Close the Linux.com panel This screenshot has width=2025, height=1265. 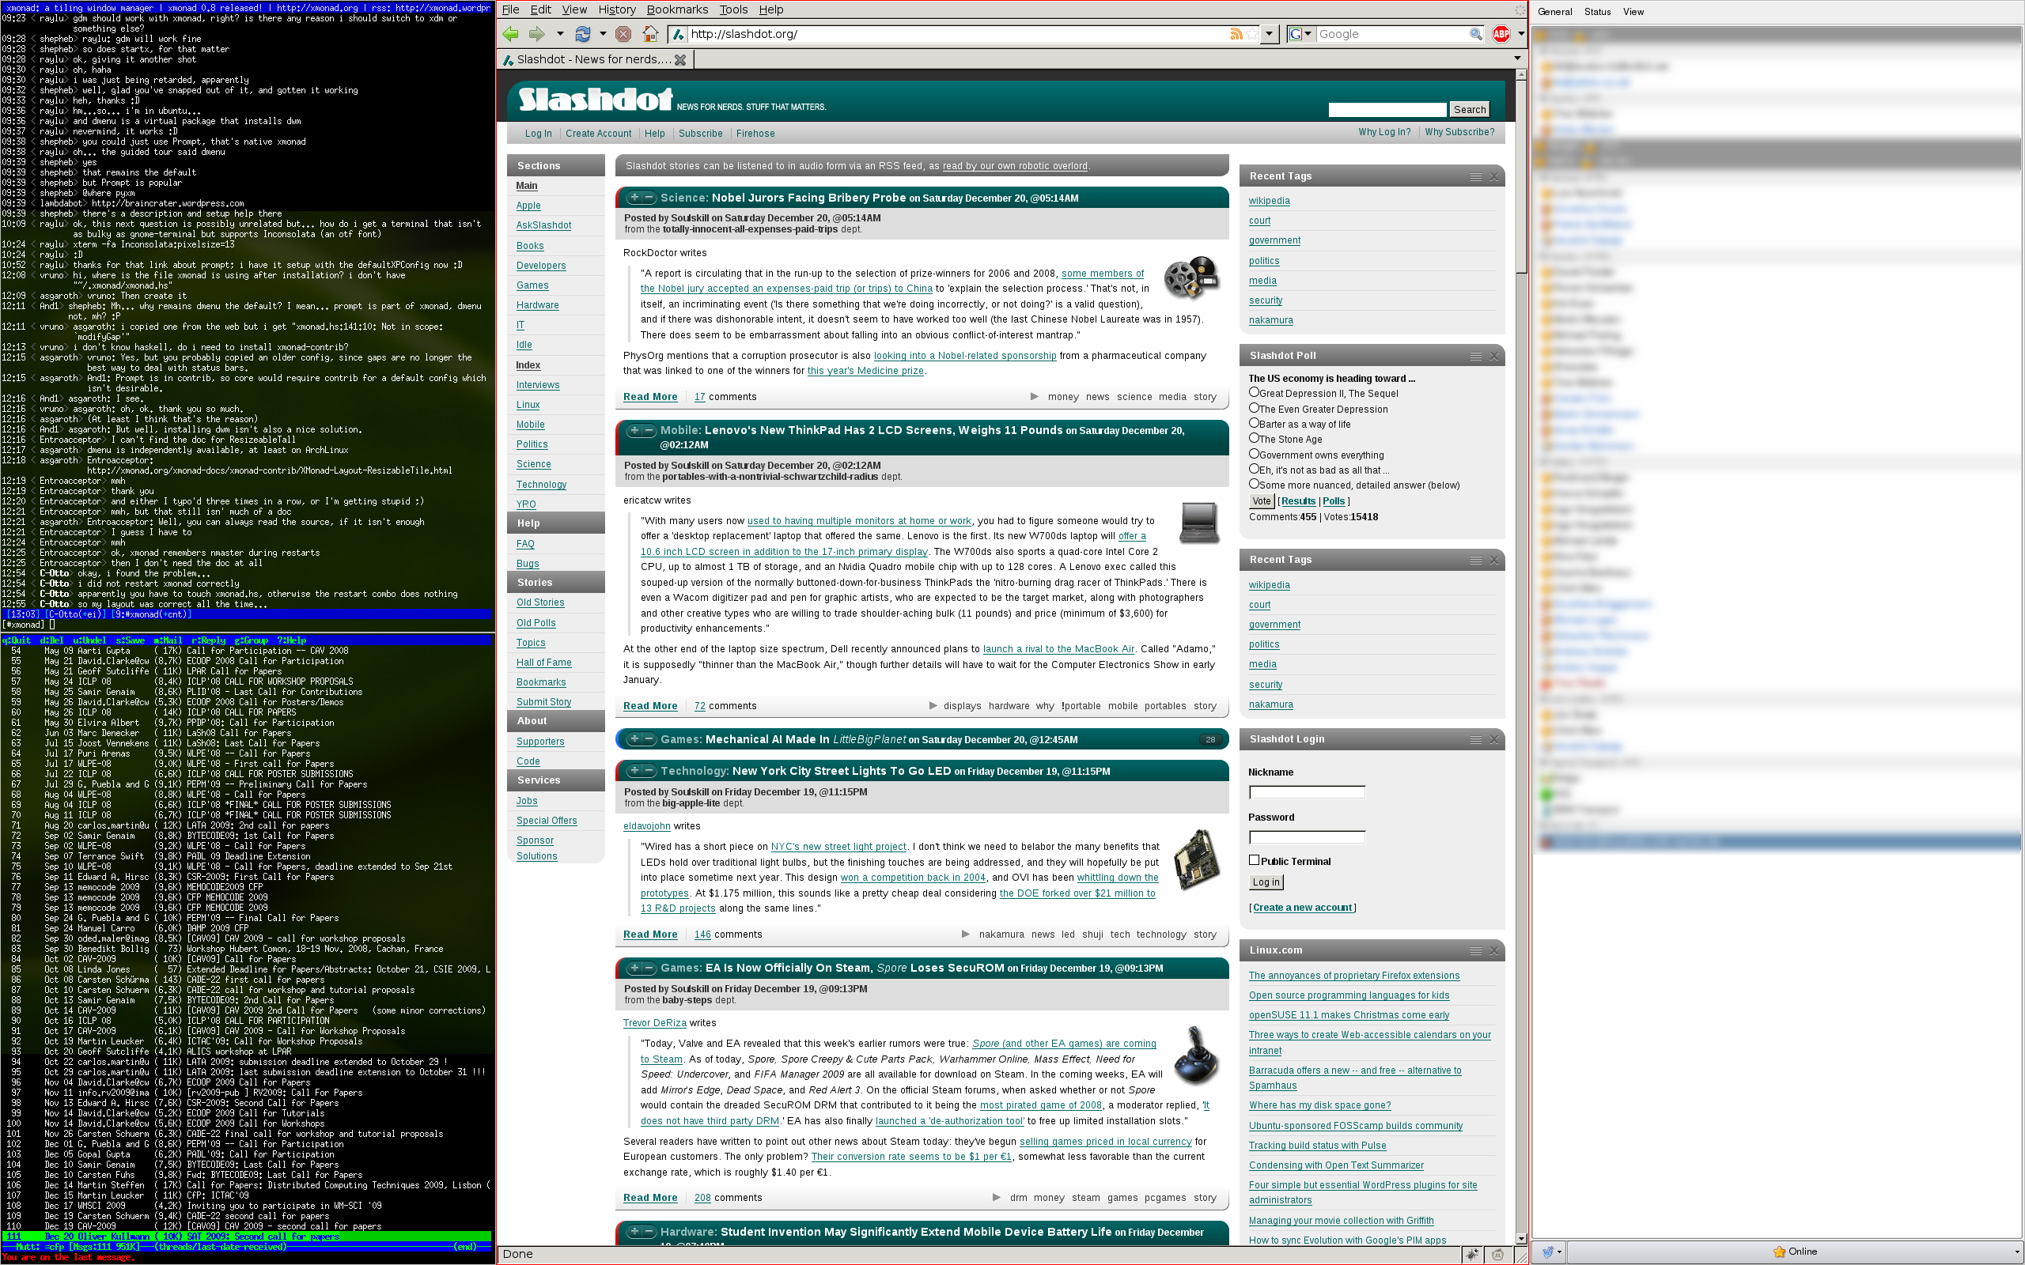pyautogui.click(x=1493, y=950)
